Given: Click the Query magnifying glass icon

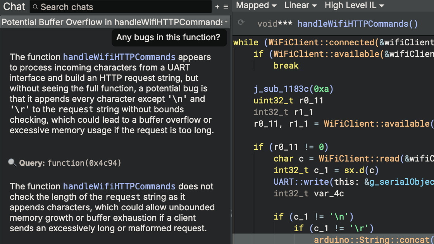Looking at the screenshot, I should [12, 163].
